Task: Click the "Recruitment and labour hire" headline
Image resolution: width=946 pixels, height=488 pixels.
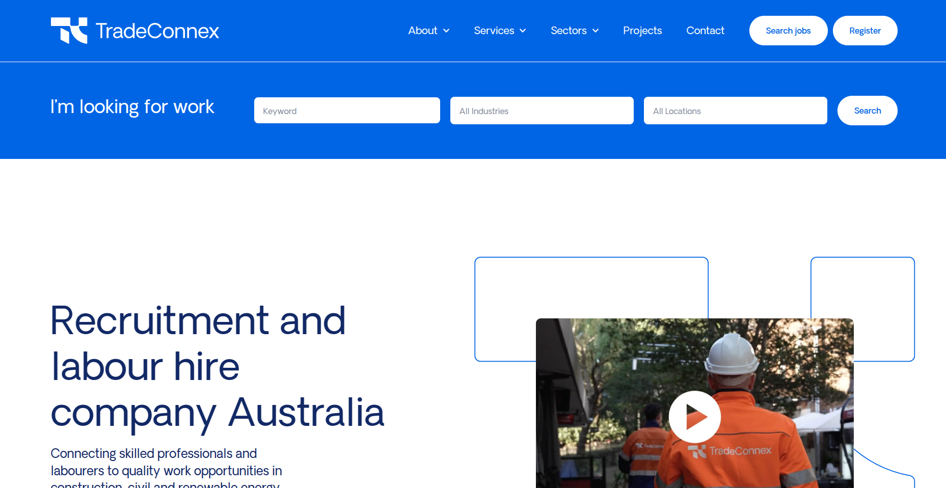Action: (198, 343)
